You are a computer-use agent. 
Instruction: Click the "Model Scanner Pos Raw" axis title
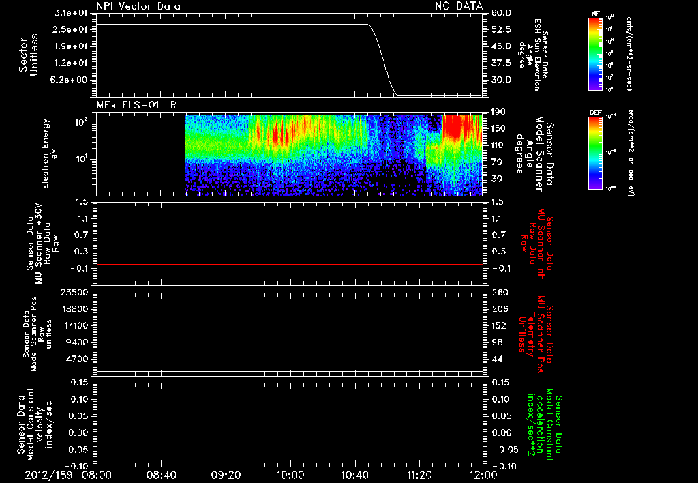click(37, 334)
